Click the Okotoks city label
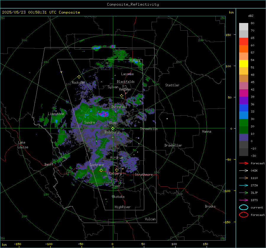 118,197
